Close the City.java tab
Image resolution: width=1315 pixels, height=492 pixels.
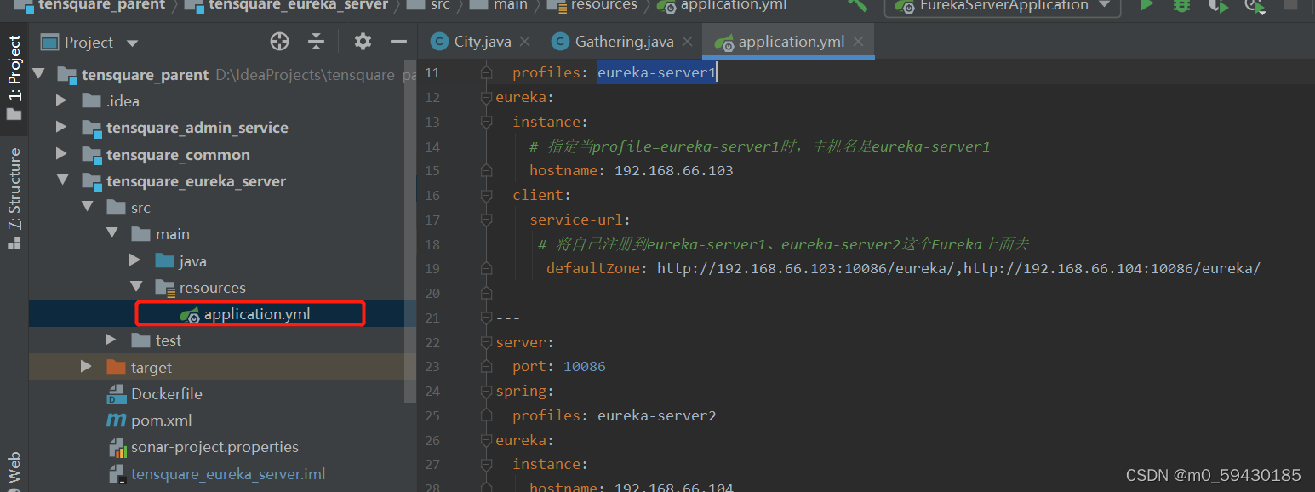click(524, 42)
